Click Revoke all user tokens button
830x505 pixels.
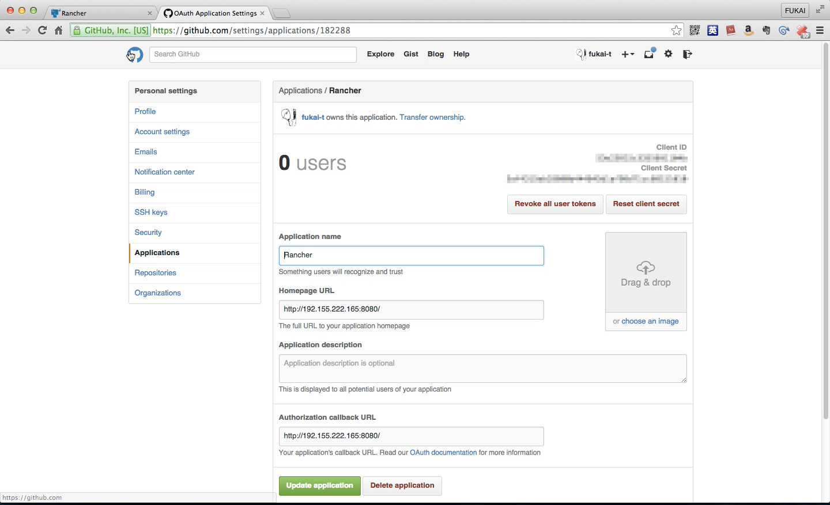click(555, 204)
